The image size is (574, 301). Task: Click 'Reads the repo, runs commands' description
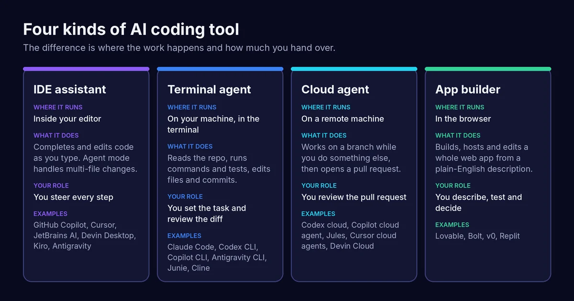tap(219, 169)
